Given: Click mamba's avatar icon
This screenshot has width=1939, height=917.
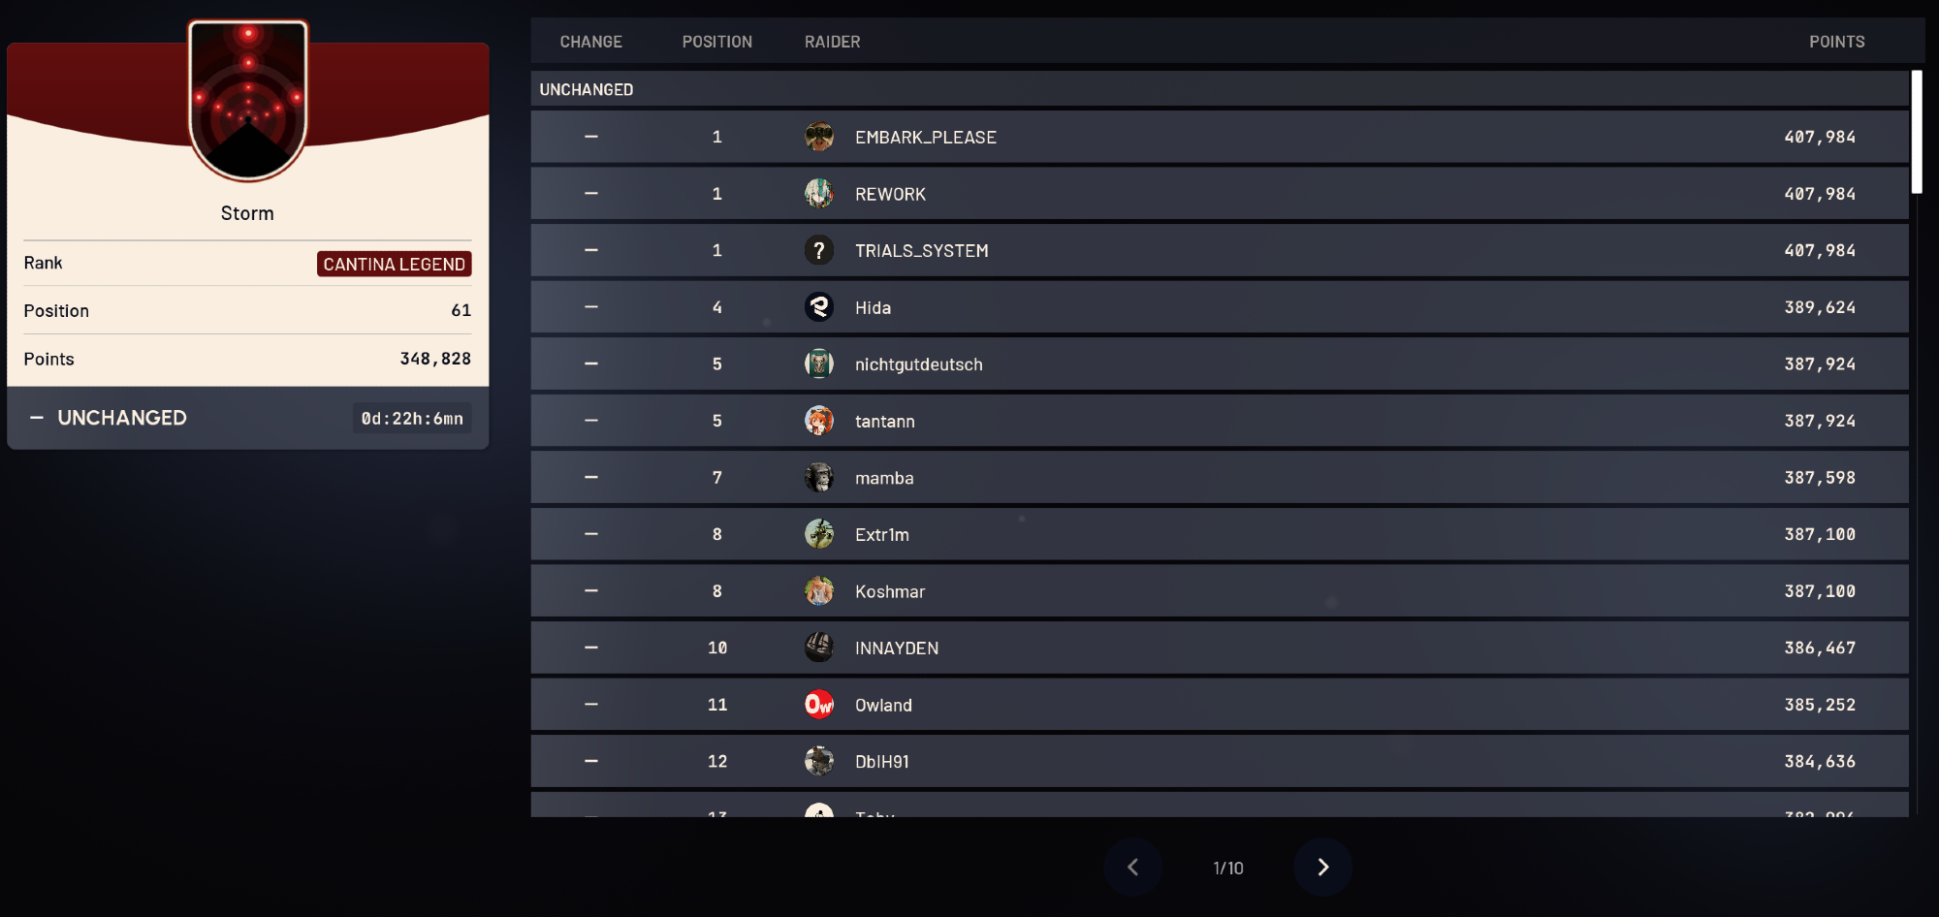Looking at the screenshot, I should tap(819, 477).
